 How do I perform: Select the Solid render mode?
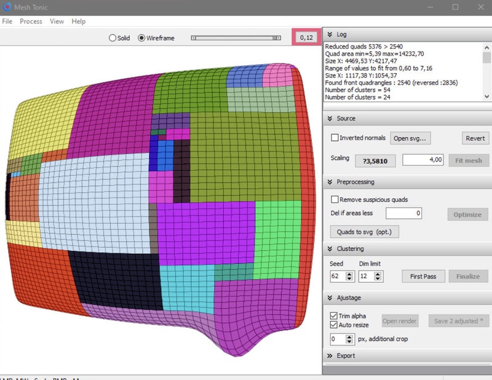[113, 38]
